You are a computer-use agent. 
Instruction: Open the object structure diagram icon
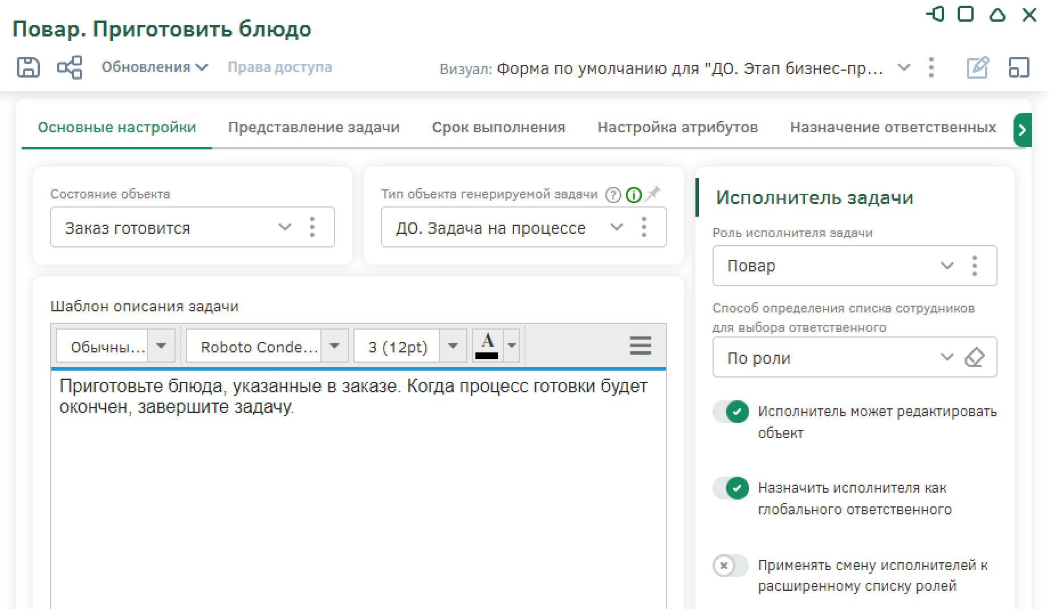tap(70, 67)
